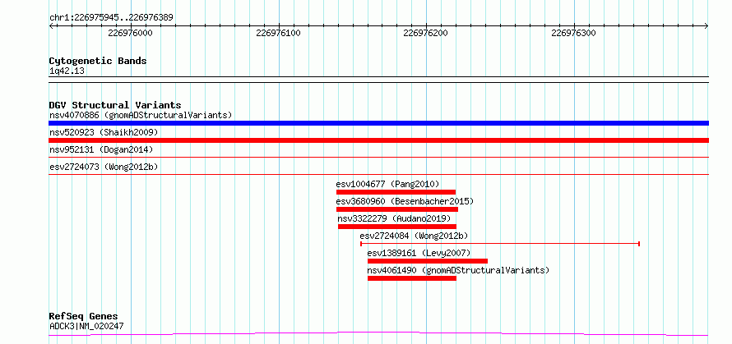Viewport: 732px width, 344px height.
Task: Click the Cytogenetic Bands track heading
Action: (x=98, y=61)
